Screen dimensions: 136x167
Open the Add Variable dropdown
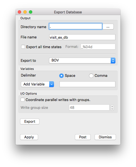pos(38,84)
